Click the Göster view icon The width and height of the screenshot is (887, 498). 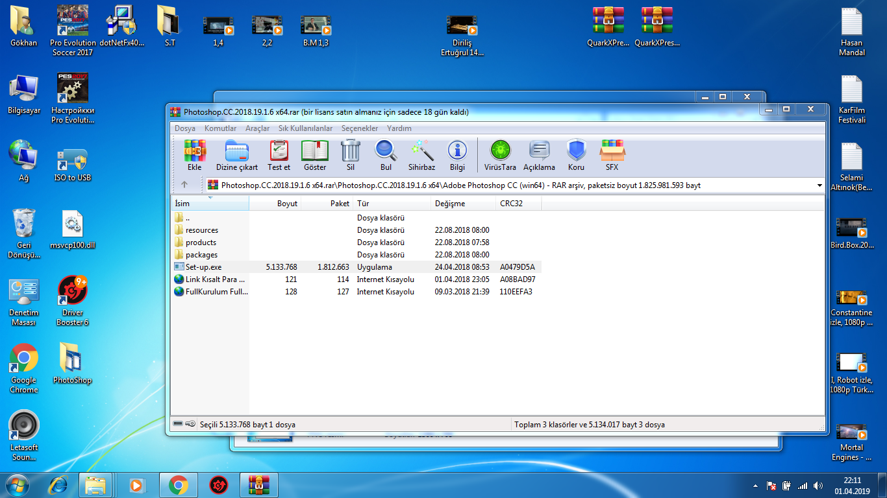[315, 156]
